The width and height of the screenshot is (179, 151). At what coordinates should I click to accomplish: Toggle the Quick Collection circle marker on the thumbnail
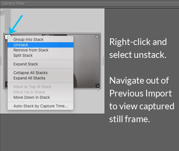pyautogui.click(x=97, y=37)
